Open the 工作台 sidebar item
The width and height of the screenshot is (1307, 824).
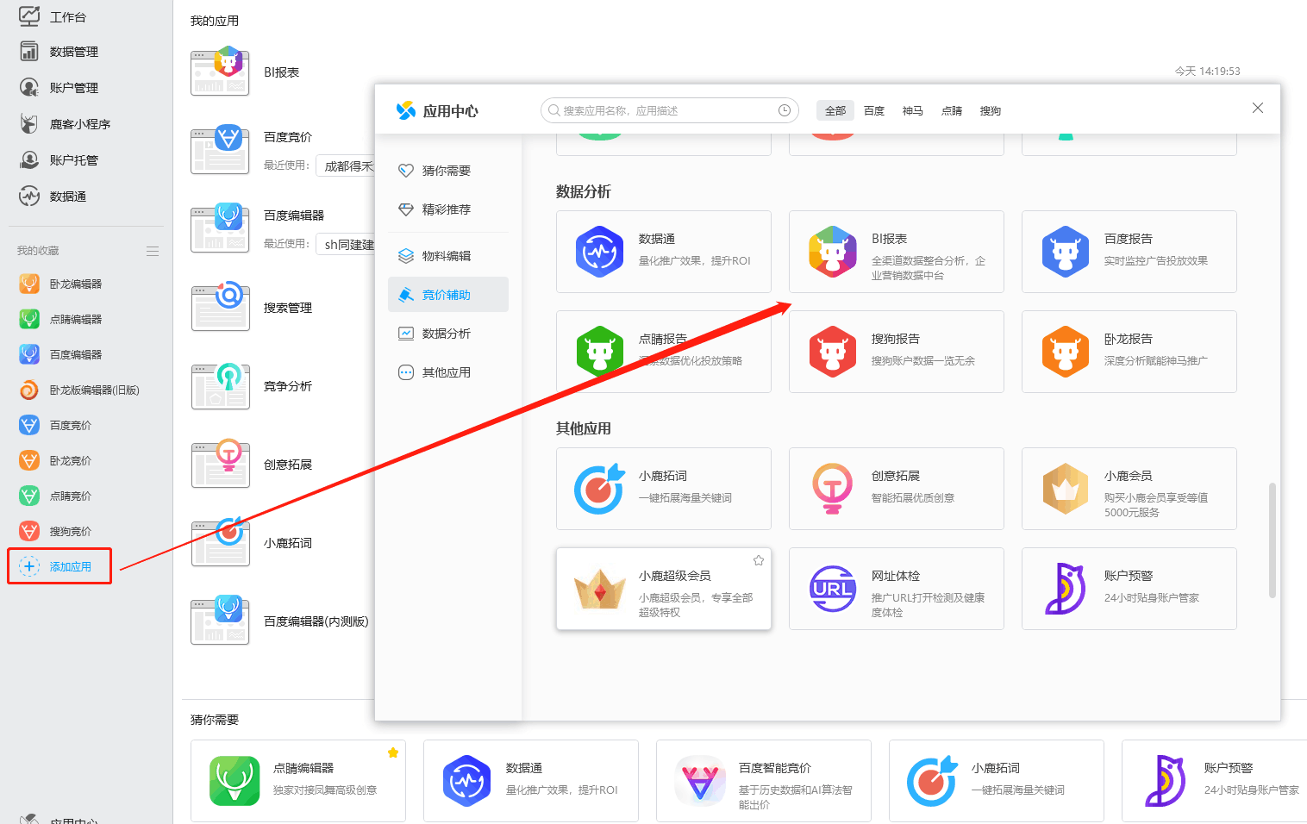pyautogui.click(x=53, y=16)
